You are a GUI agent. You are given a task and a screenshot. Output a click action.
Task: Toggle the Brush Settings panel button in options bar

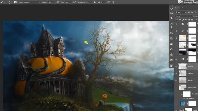(15, 2)
